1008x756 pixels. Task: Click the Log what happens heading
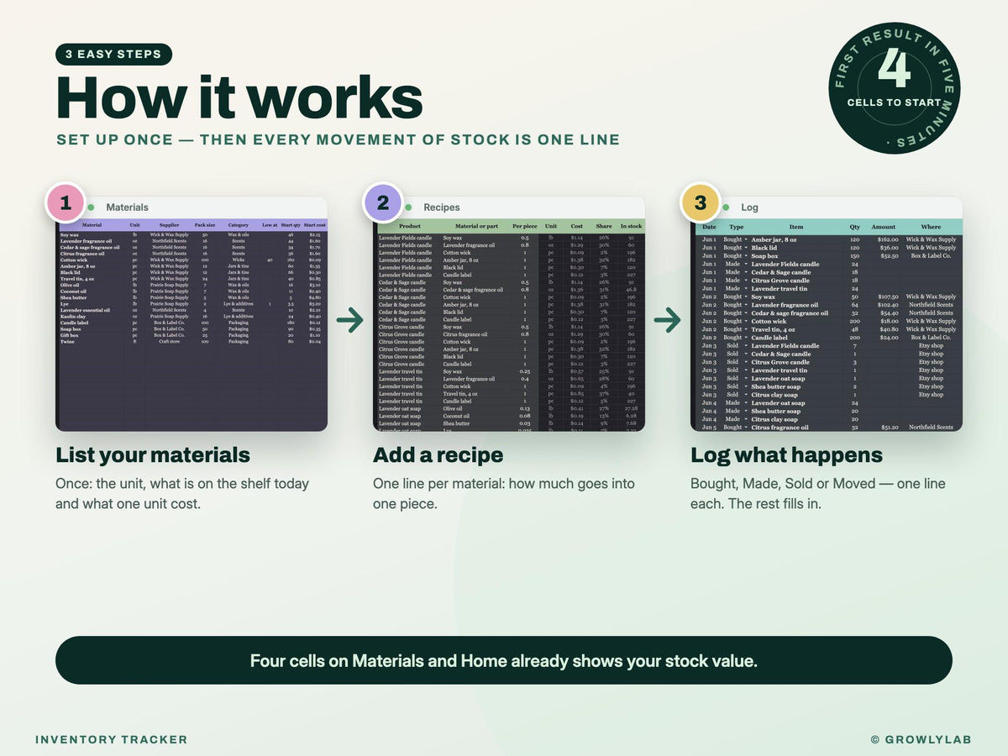click(x=787, y=455)
